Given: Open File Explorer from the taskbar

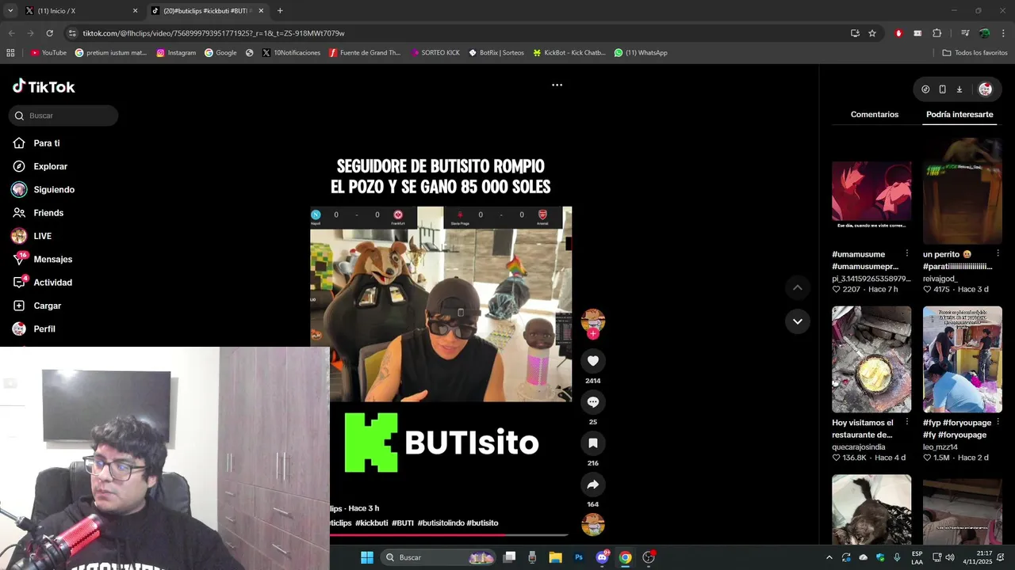Looking at the screenshot, I should pyautogui.click(x=556, y=557).
